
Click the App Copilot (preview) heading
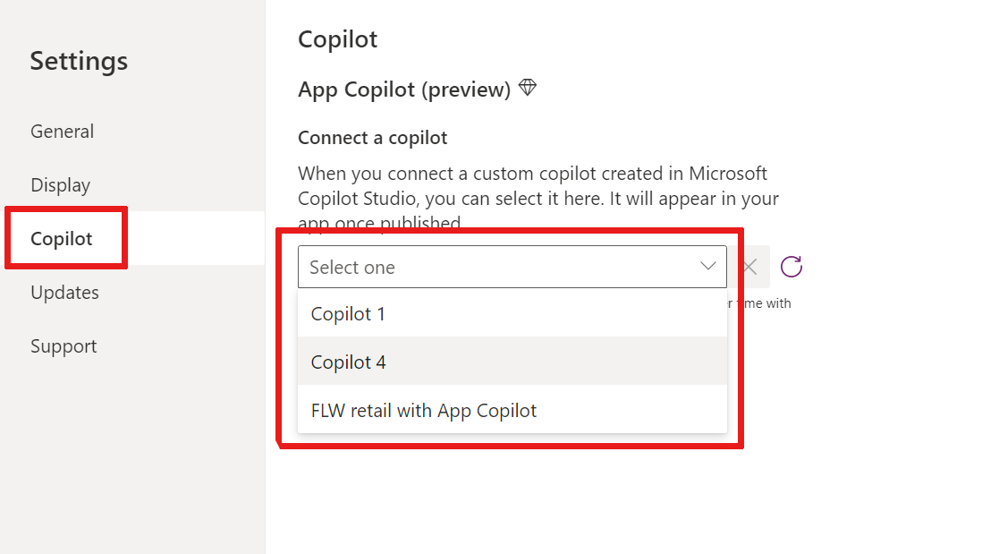(404, 89)
